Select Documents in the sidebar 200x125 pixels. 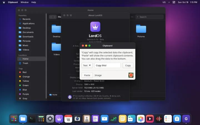click(31, 32)
